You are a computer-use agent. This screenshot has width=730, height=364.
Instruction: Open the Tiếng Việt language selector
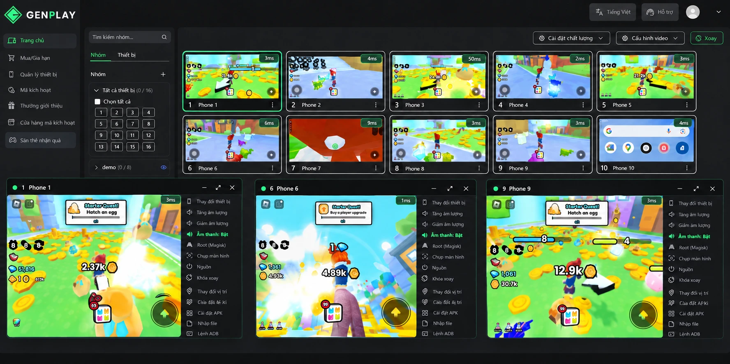[x=612, y=12]
